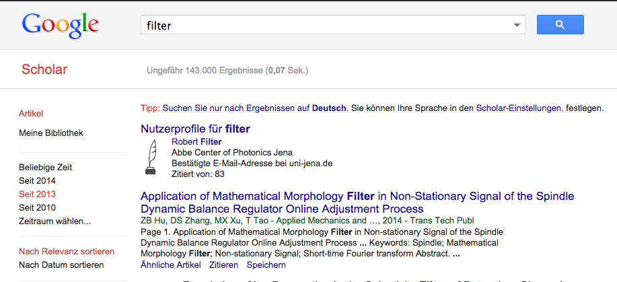
Task: Expand the Zeitraum wählen... custom range option
Action: 55,221
